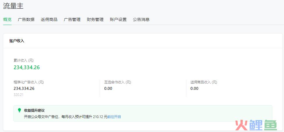
Task: Click the green lightbulb suggestion icon
Action: coord(19,110)
